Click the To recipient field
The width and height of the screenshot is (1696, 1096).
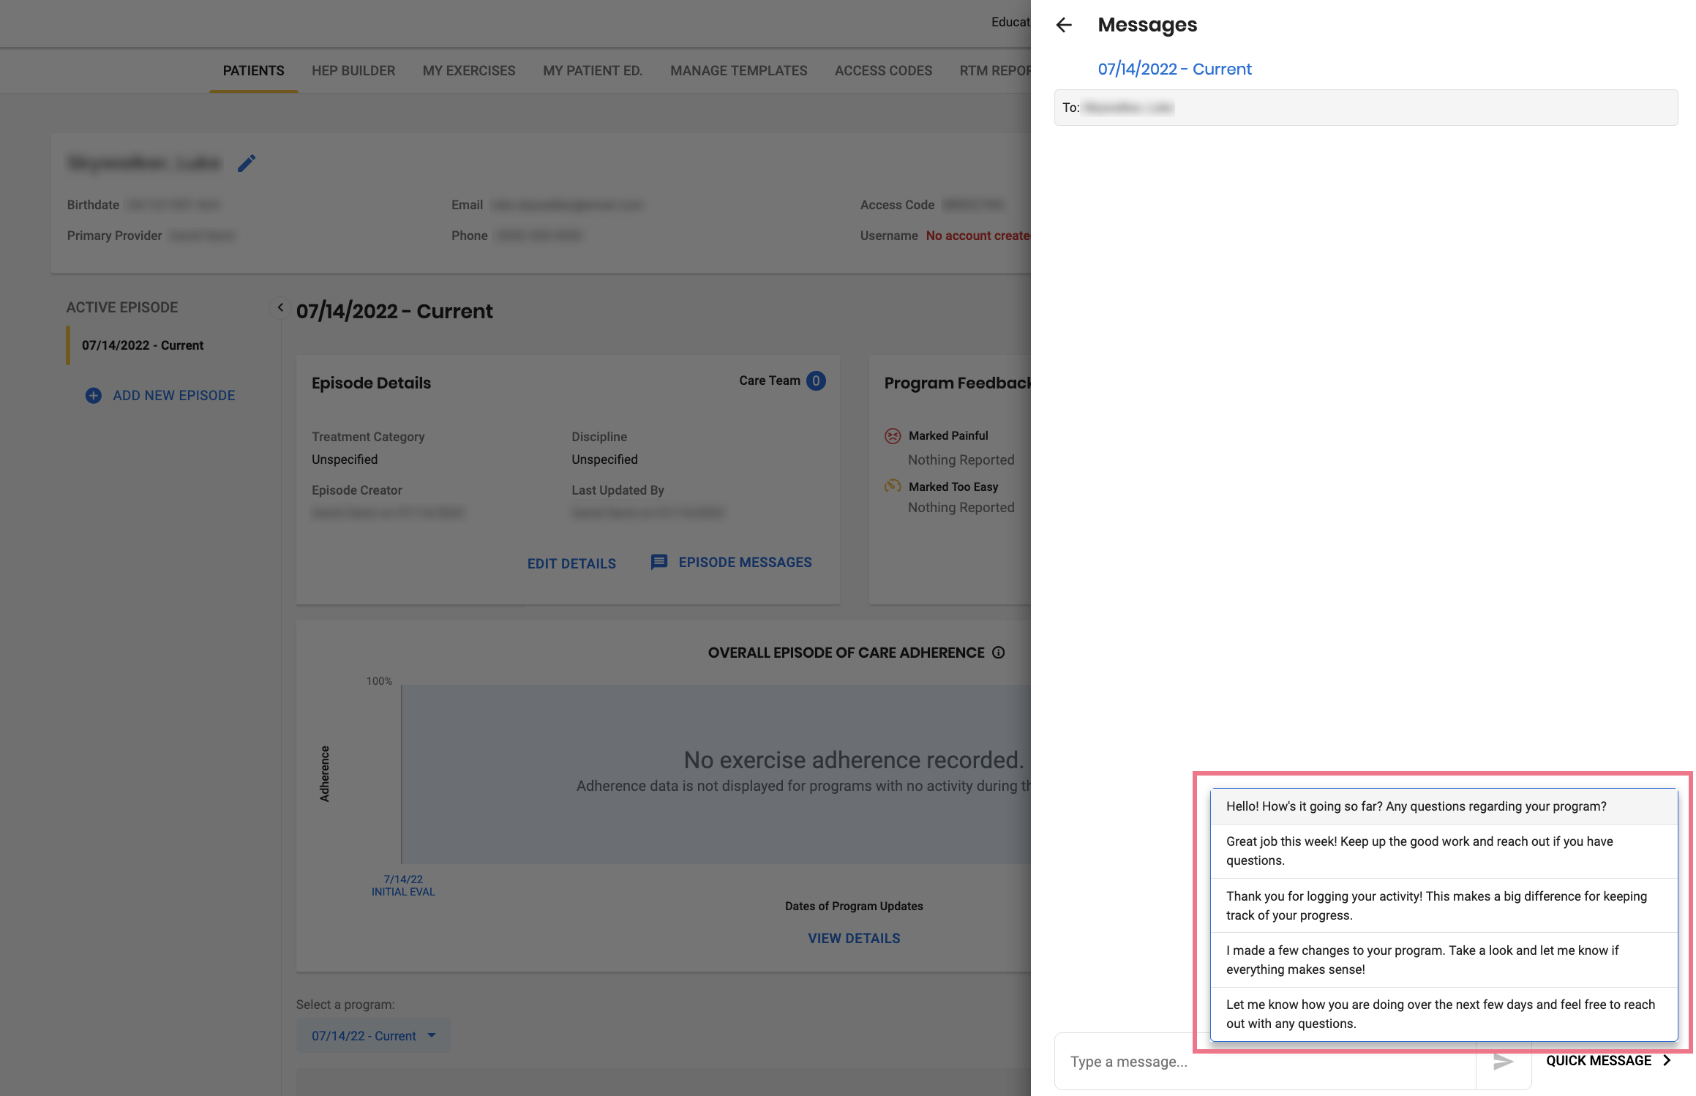pos(1365,108)
